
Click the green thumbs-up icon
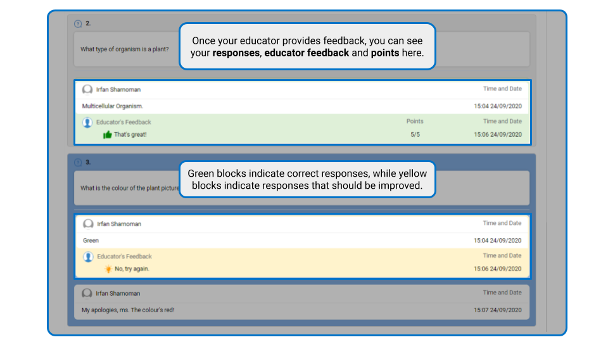pos(108,134)
